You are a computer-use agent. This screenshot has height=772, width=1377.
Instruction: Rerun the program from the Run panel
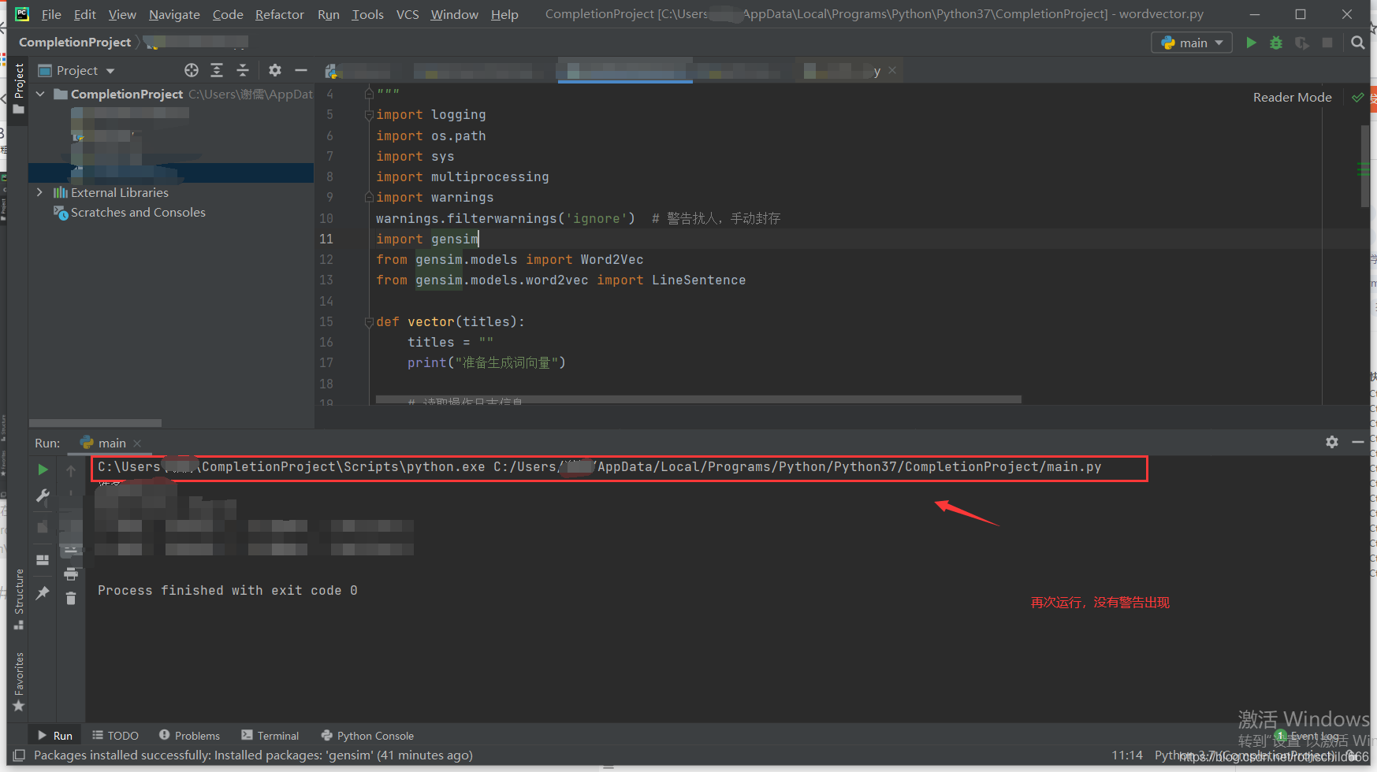click(x=43, y=469)
